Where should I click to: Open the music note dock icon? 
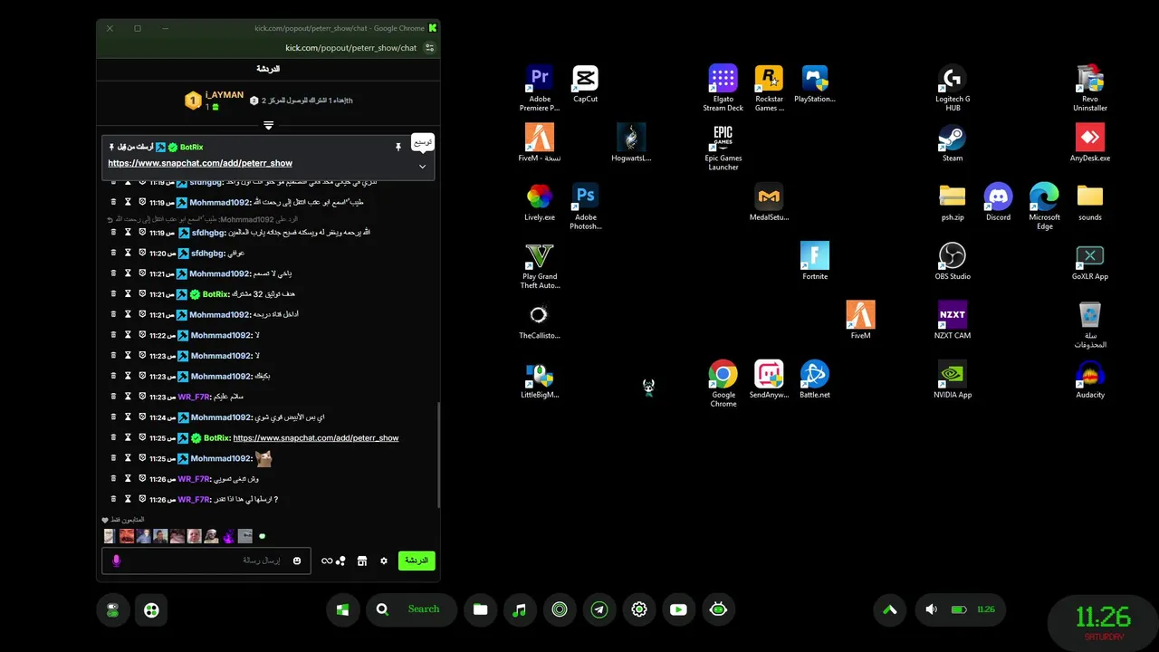[519, 609]
